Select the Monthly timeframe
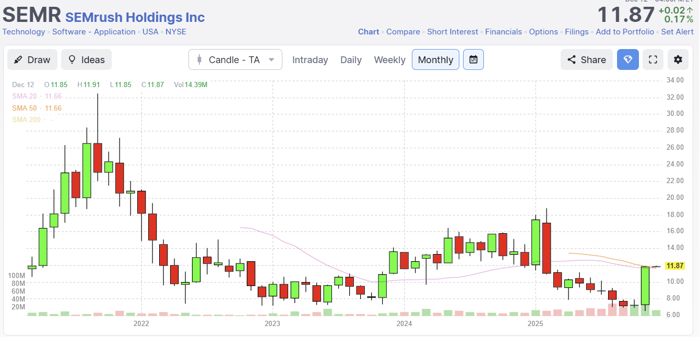The height and width of the screenshot is (337, 700). pyautogui.click(x=436, y=59)
